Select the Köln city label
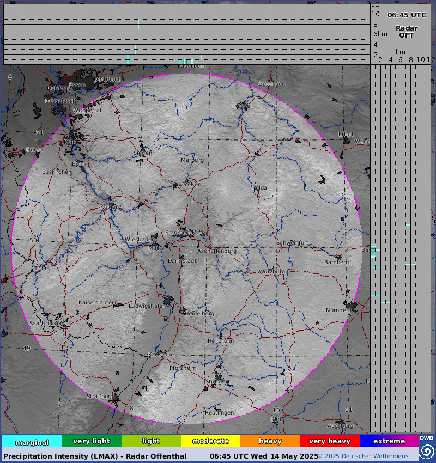 click(70, 142)
